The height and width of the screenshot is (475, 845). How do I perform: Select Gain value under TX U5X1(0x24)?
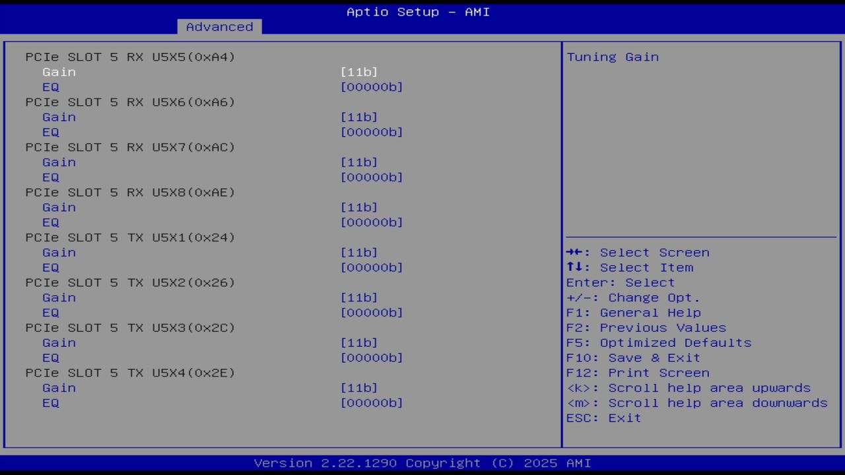[359, 253]
